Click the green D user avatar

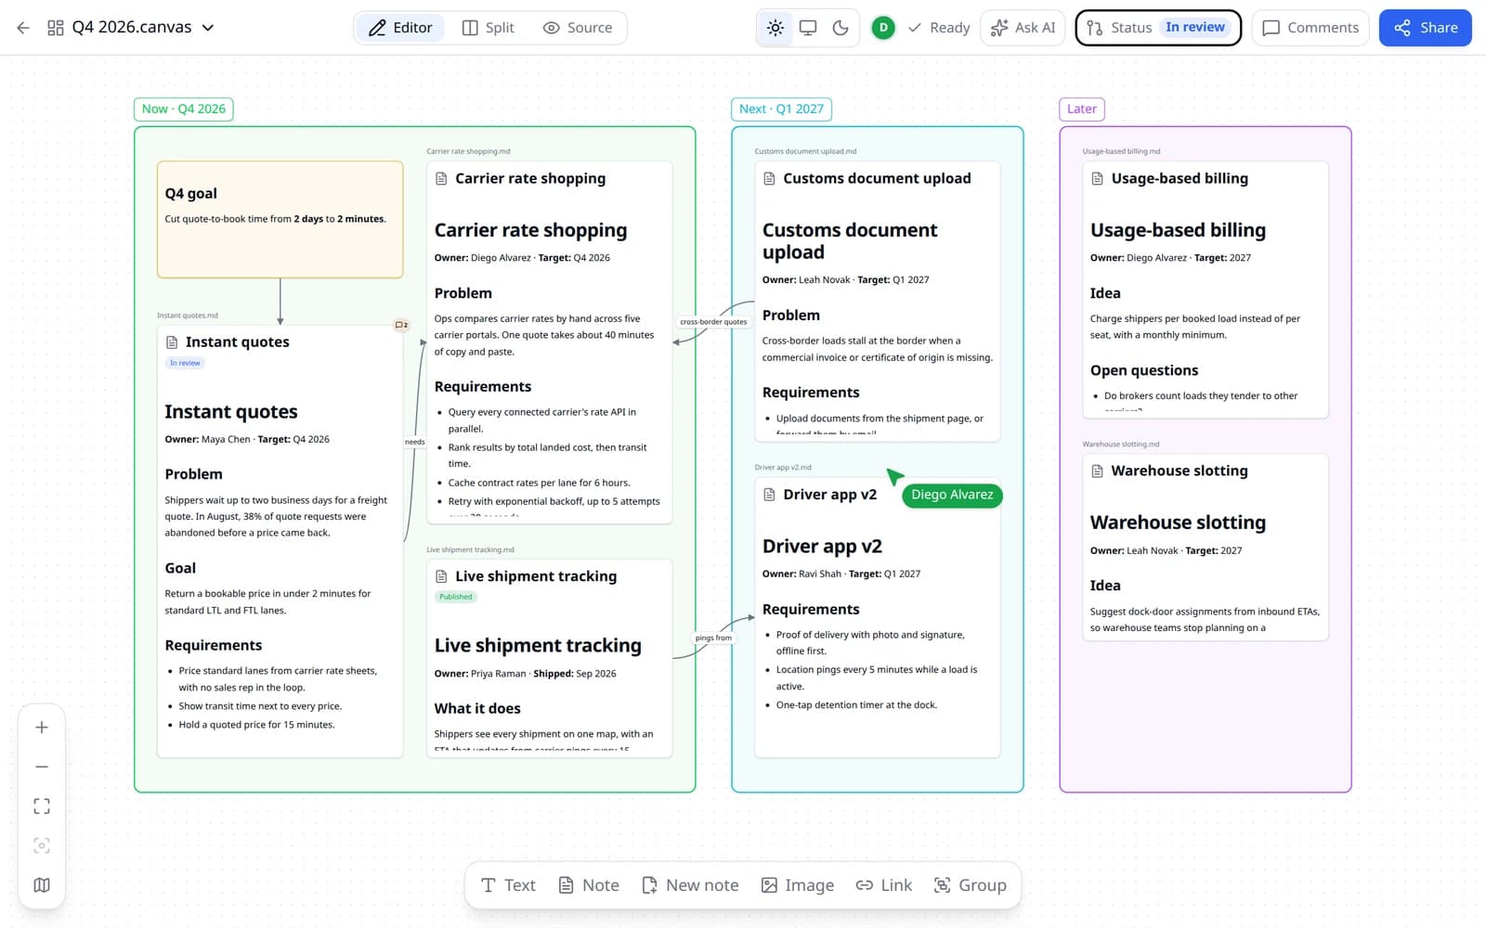click(x=883, y=28)
